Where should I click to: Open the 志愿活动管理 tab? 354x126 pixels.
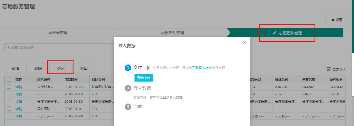(172, 33)
